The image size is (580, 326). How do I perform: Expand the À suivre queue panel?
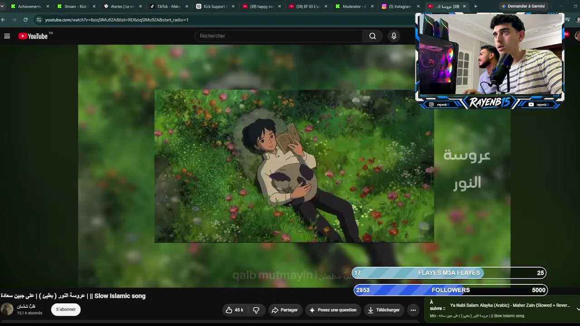578,309
